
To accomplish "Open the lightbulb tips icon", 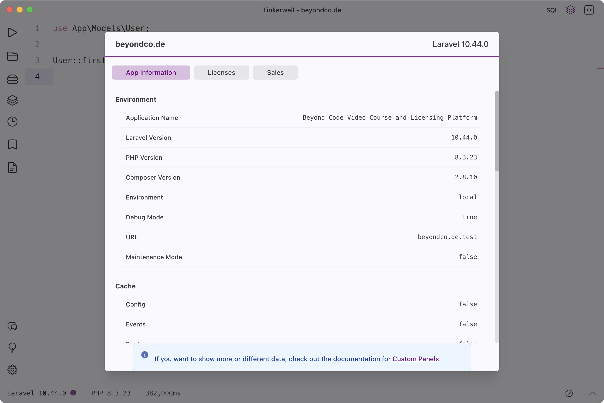I will pyautogui.click(x=12, y=348).
